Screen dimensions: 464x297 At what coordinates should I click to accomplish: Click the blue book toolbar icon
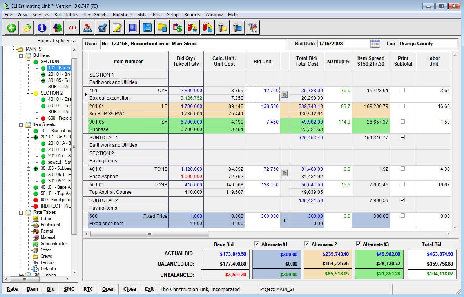click(132, 28)
